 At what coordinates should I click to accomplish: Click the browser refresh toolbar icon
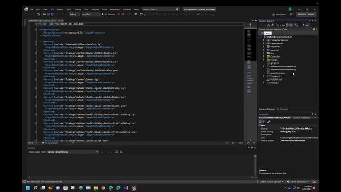pos(129,14)
